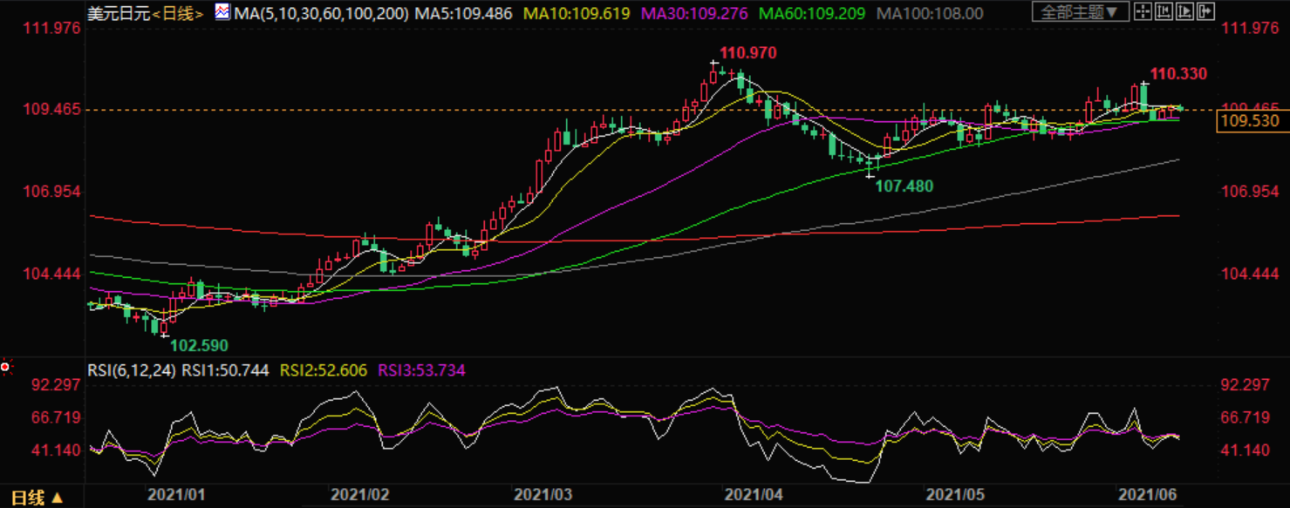This screenshot has height=508, width=1290.
Task: Click the 110.970 high price marker
Action: point(747,53)
